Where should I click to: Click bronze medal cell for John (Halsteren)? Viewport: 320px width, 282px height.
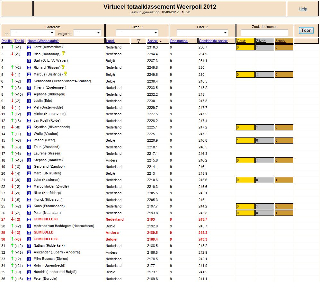tap(284, 180)
